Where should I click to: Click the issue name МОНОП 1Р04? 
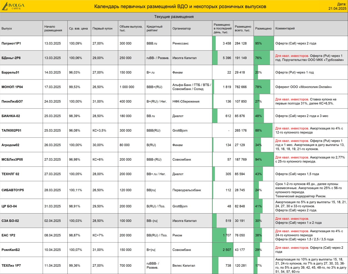pyautogui.click(x=12, y=87)
